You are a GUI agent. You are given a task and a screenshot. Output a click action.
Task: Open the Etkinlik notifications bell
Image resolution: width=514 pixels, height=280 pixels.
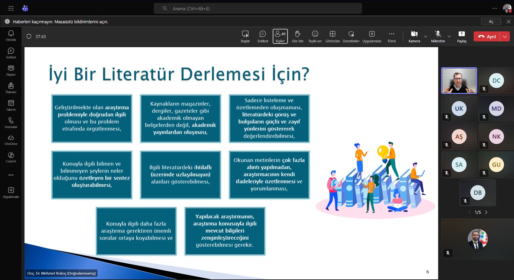[11, 35]
